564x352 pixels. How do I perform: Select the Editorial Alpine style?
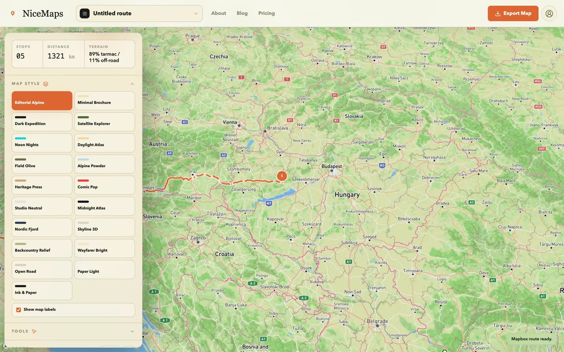click(x=42, y=101)
